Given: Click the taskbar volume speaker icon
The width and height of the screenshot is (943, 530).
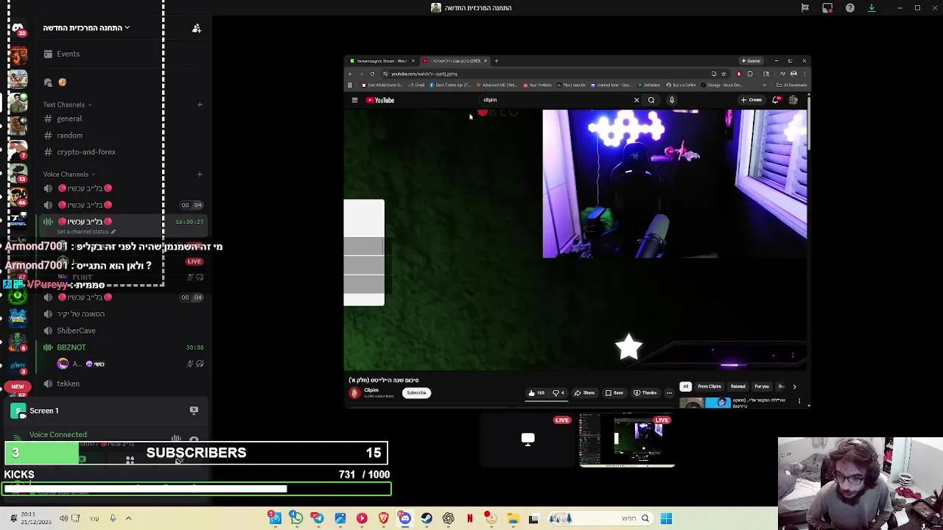Looking at the screenshot, I should click(x=63, y=518).
